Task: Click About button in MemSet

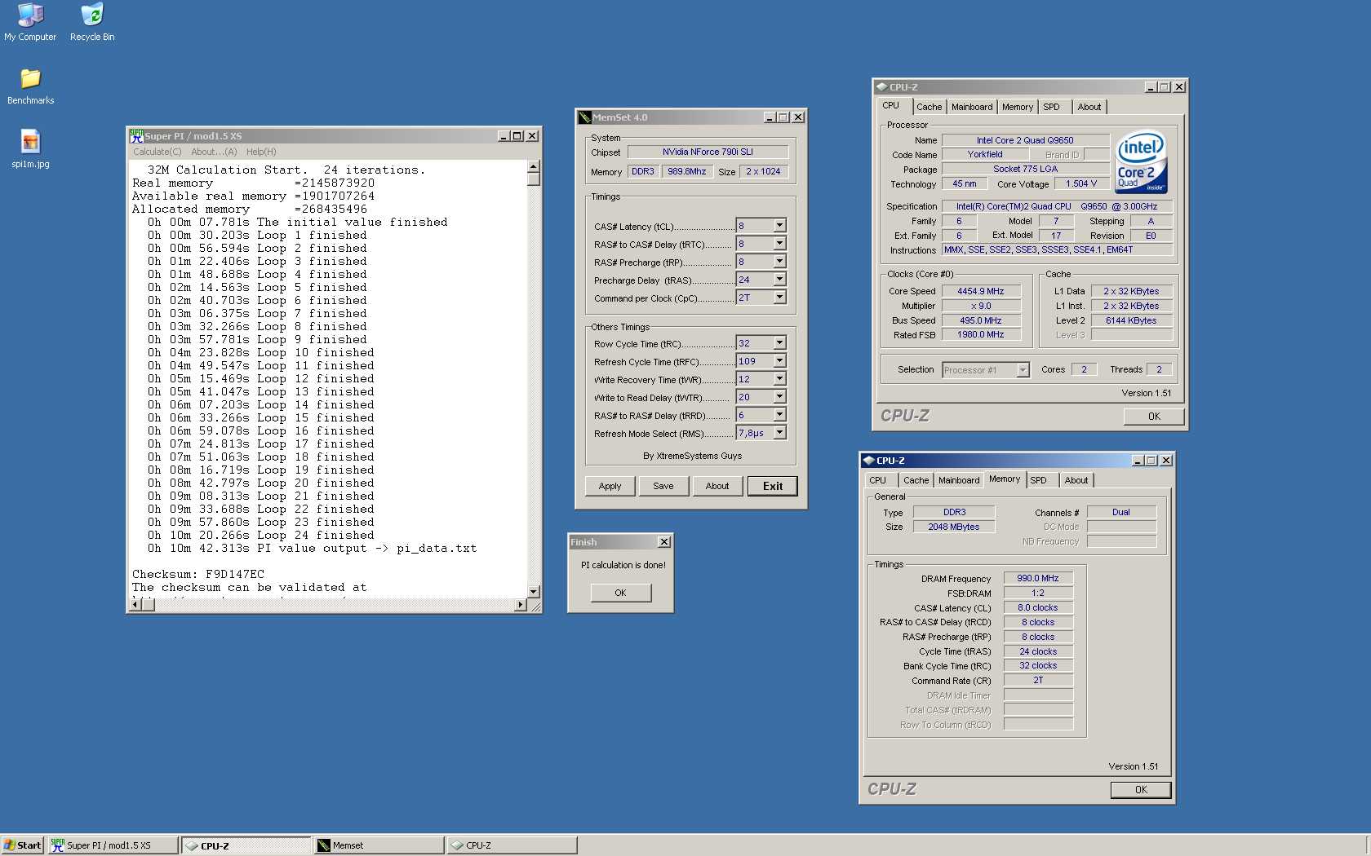Action: pyautogui.click(x=717, y=486)
